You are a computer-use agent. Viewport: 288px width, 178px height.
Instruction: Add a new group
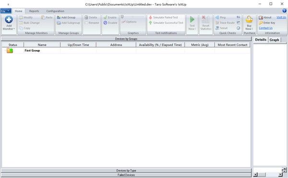[66, 17]
